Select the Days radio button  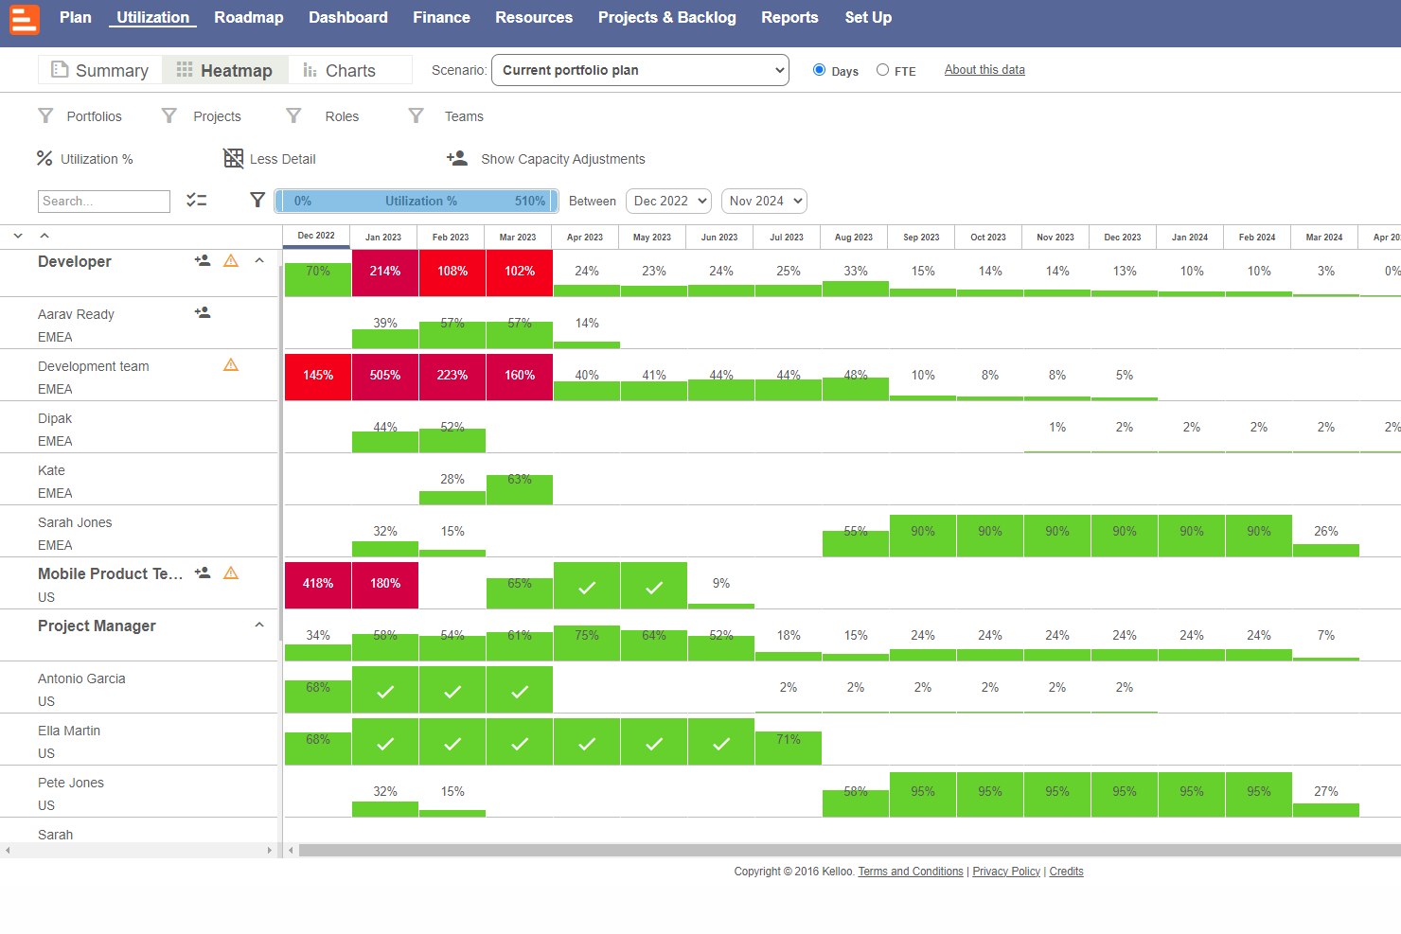pos(820,70)
